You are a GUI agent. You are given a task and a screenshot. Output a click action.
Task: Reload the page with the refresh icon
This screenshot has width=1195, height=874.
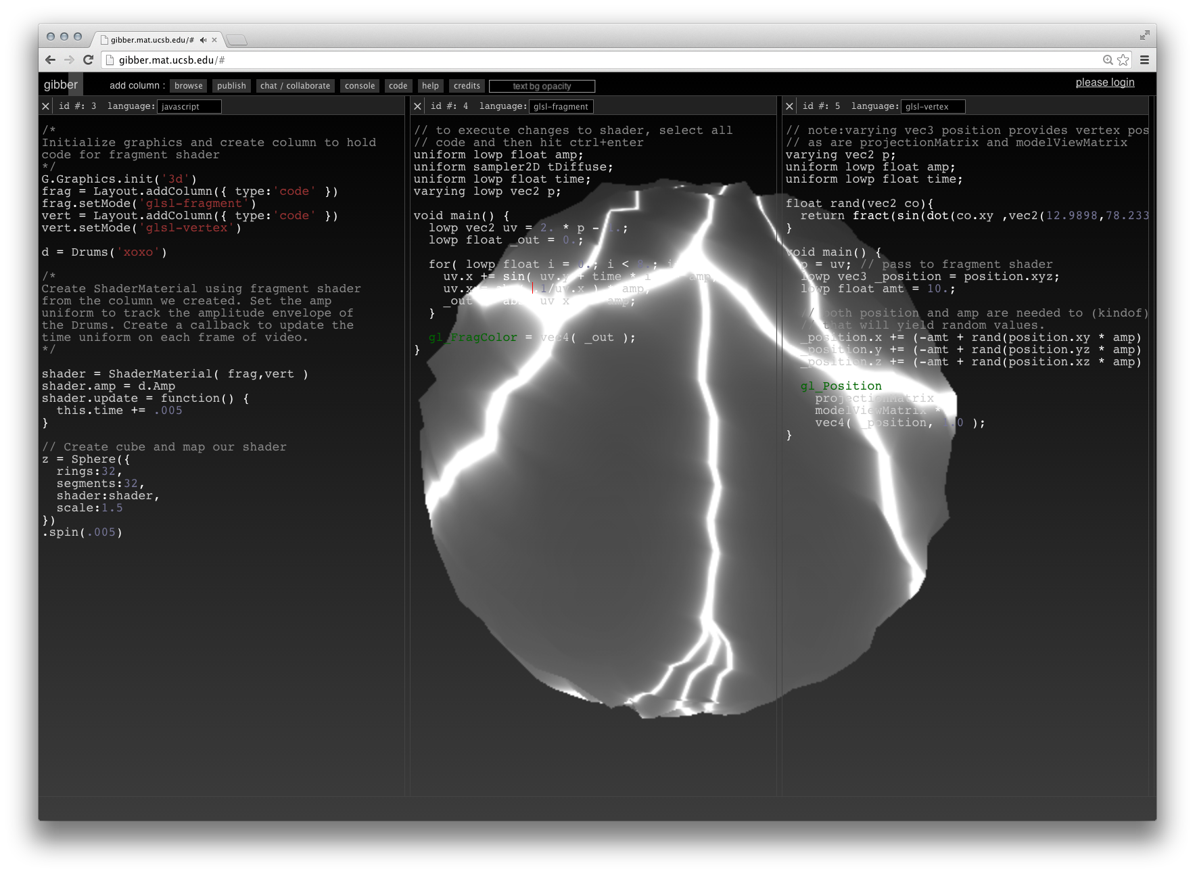pos(88,60)
